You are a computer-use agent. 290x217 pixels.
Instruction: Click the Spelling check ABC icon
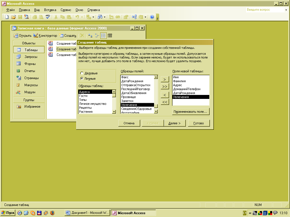pos(48,17)
